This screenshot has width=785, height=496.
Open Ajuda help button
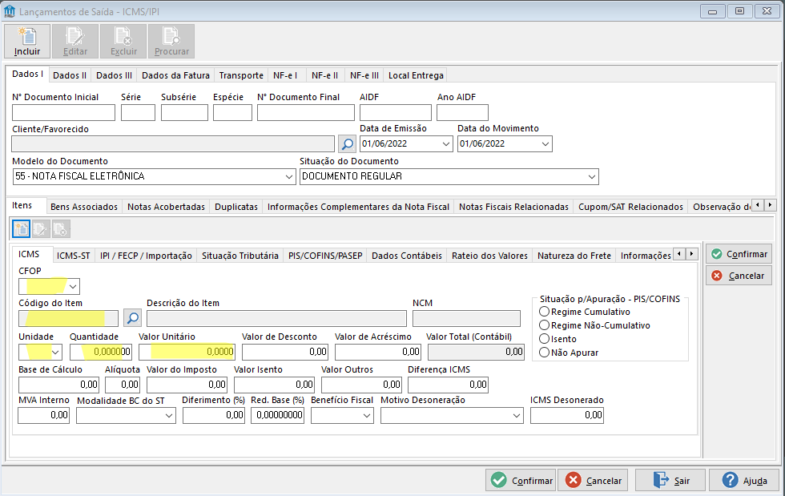tap(744, 481)
